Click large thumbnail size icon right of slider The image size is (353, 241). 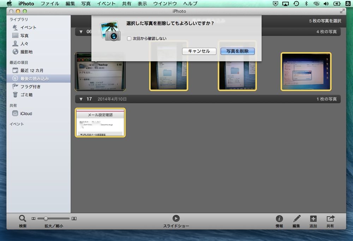click(74, 218)
